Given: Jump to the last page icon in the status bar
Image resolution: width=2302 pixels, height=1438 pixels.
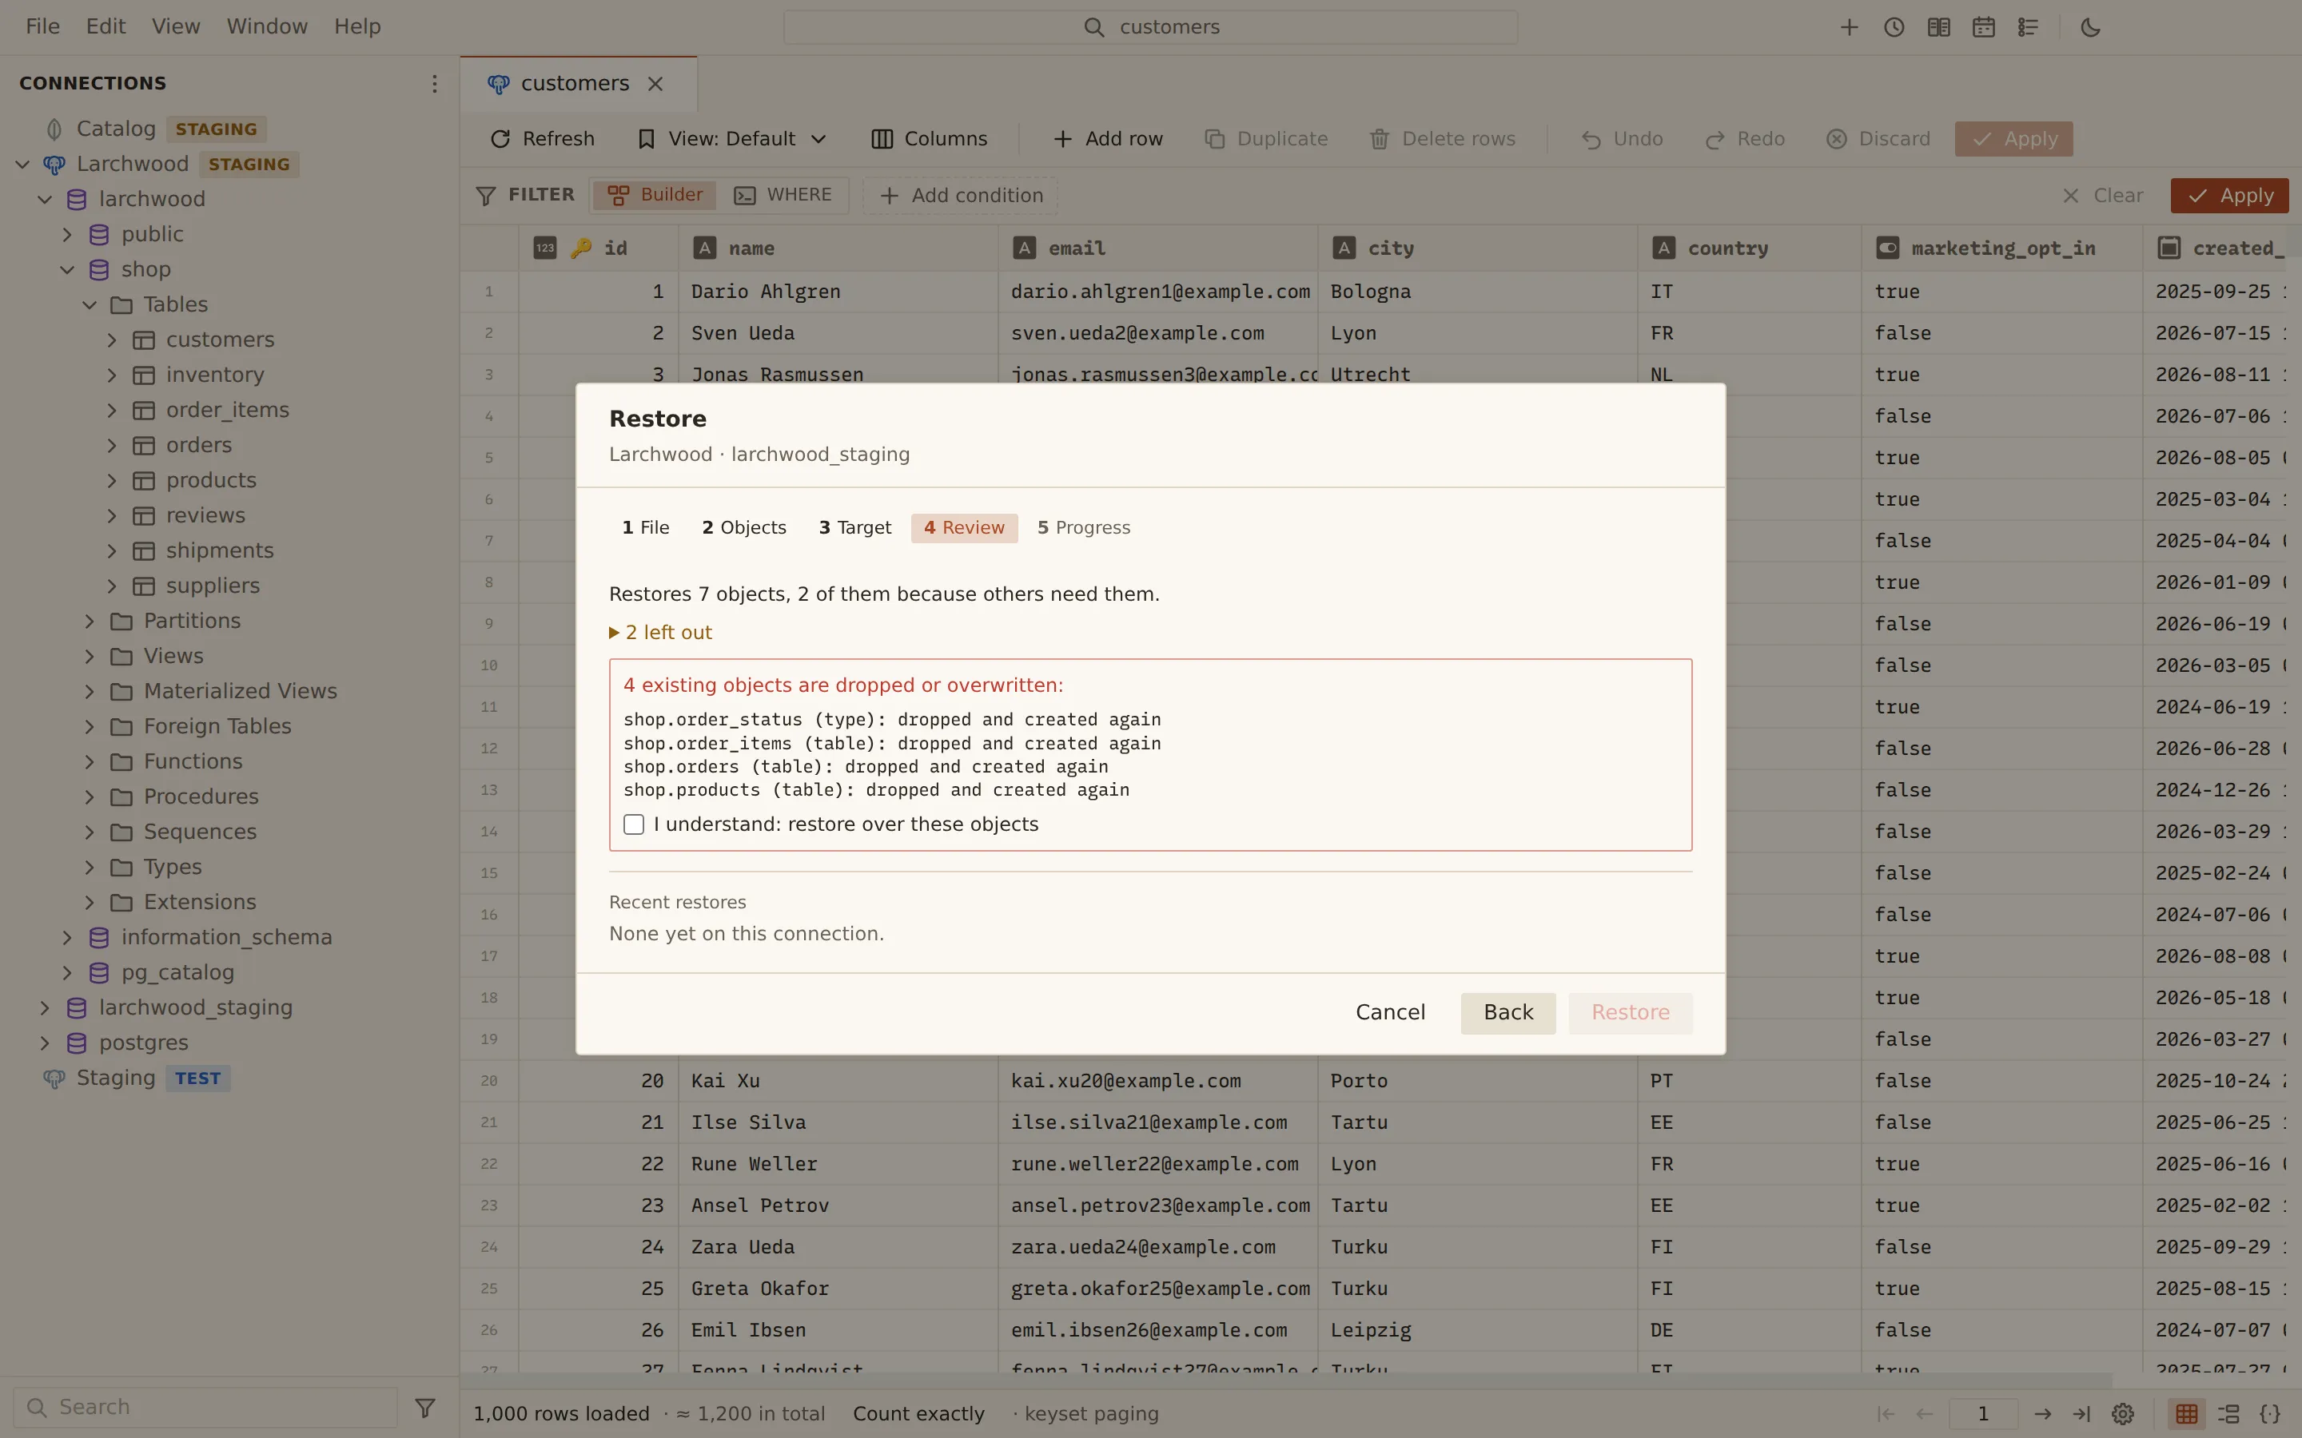Looking at the screenshot, I should click(x=2081, y=1414).
